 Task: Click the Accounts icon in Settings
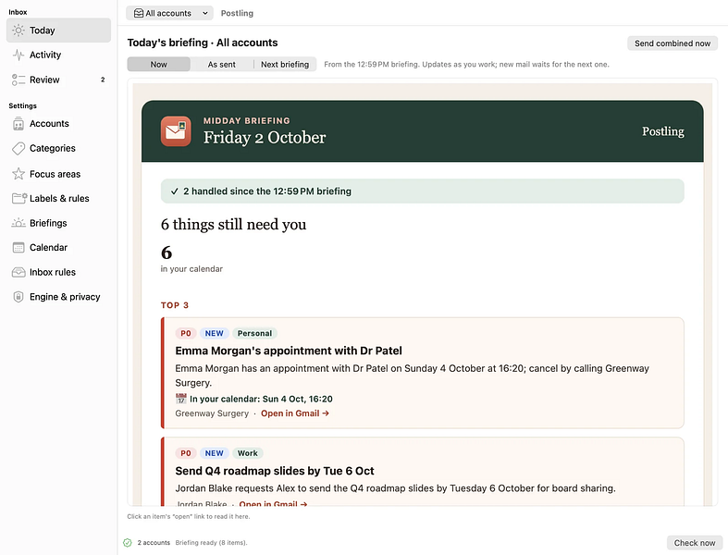click(x=19, y=124)
